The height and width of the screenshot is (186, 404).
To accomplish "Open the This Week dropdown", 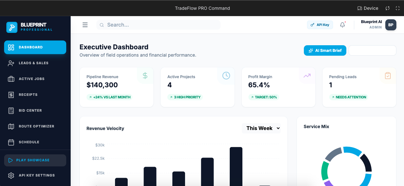I will [261, 128].
